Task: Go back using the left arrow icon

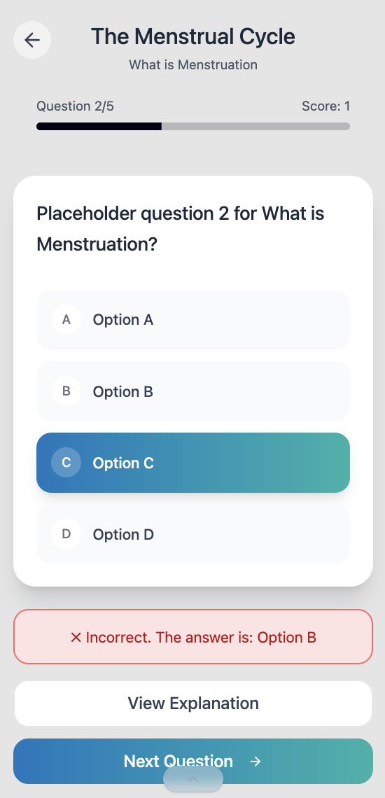Action: (32, 40)
